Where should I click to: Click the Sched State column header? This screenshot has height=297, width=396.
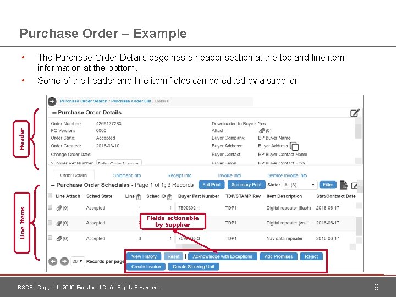coord(99,196)
